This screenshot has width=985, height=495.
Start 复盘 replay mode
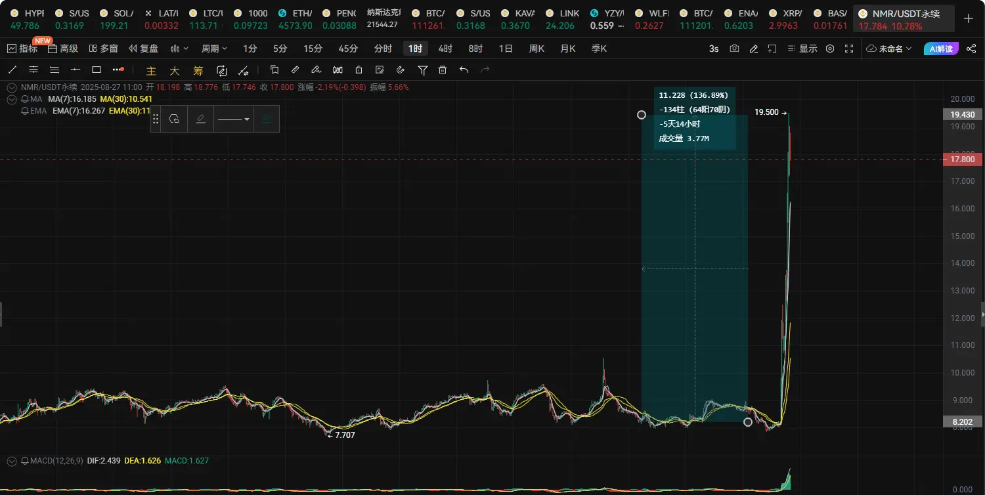(x=144, y=49)
